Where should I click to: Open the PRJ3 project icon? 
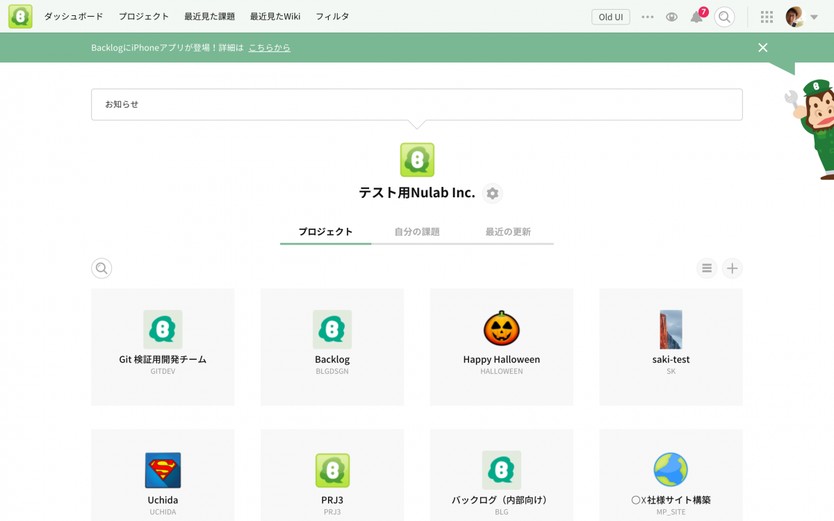332,470
